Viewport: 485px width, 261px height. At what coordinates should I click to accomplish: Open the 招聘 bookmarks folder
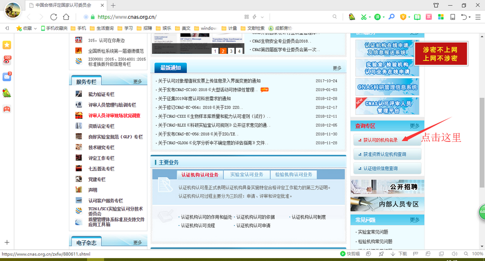click(x=144, y=28)
